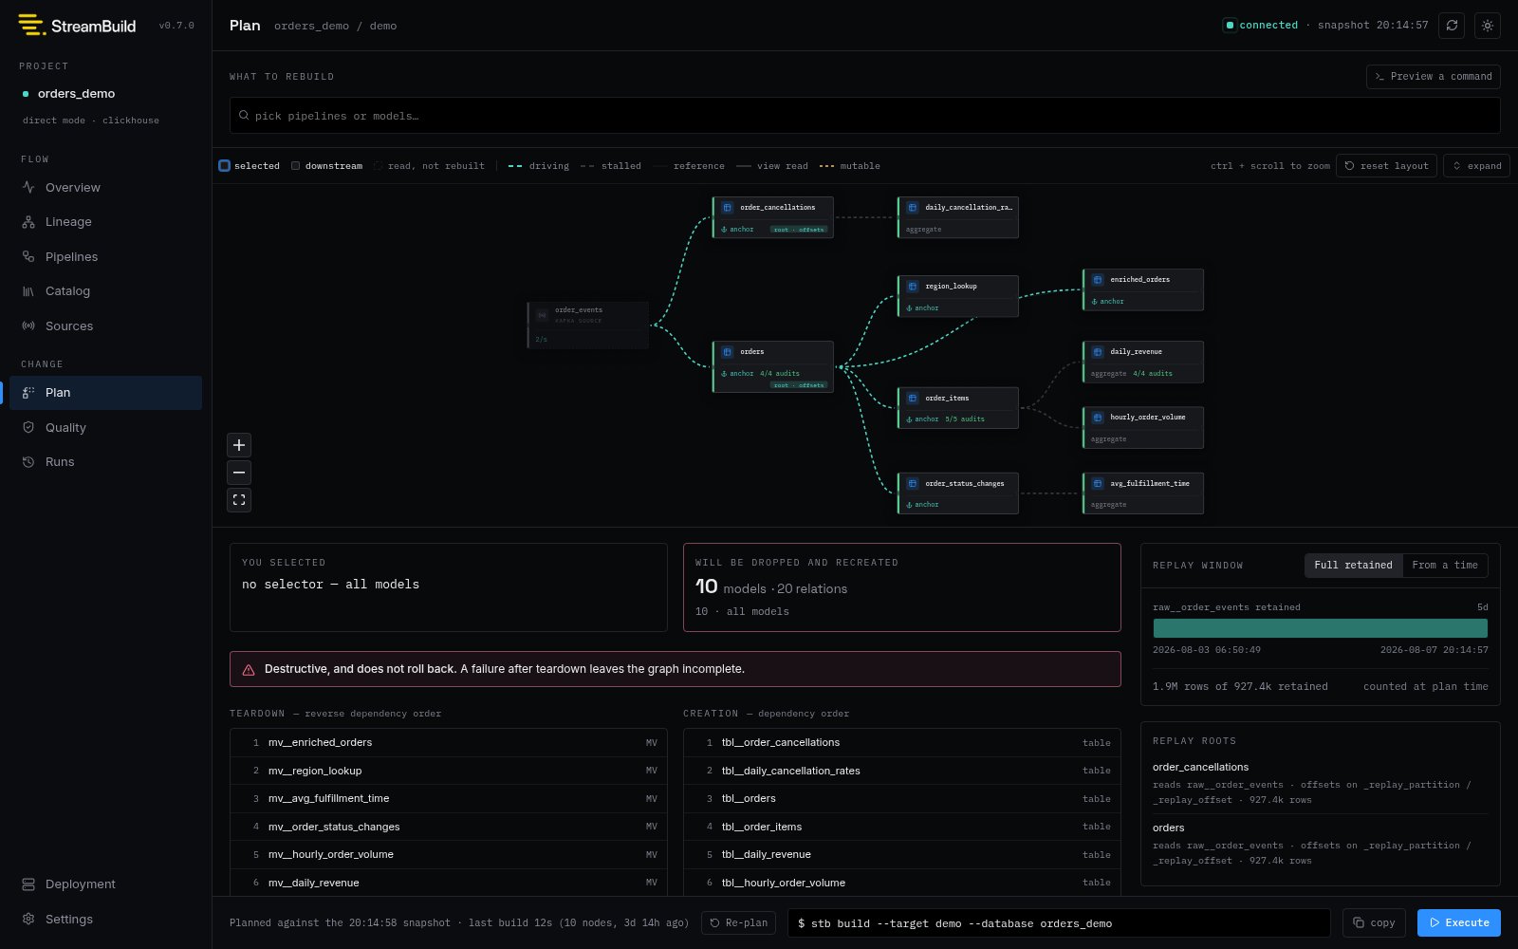The height and width of the screenshot is (949, 1518).
Task: Open the Sources section
Action: click(105, 326)
